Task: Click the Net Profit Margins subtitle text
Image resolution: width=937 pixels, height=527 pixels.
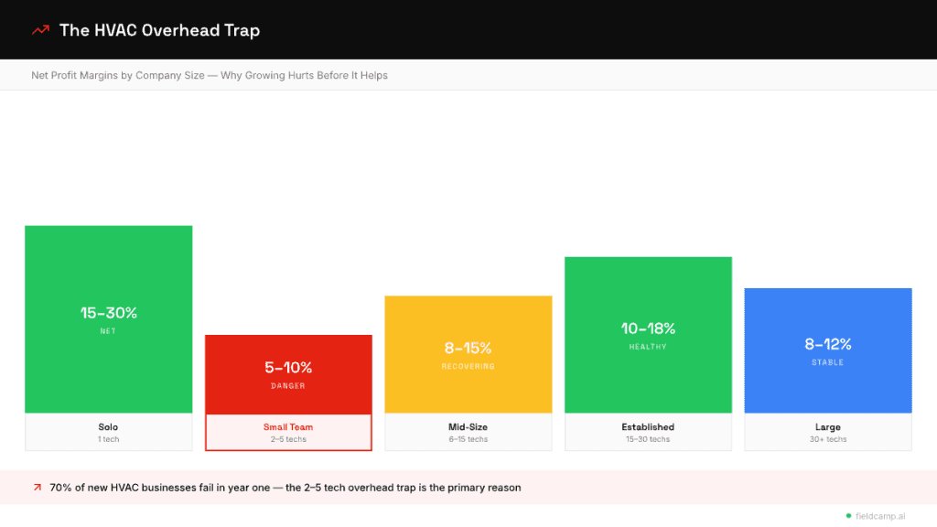Action: [x=210, y=75]
